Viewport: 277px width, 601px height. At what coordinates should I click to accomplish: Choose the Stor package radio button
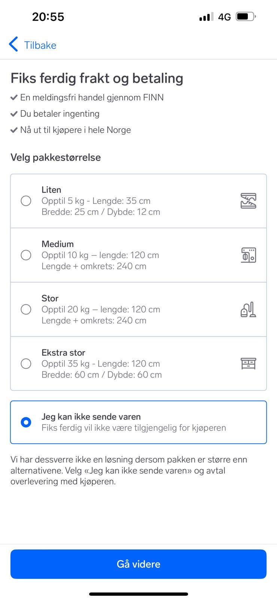coord(26,310)
